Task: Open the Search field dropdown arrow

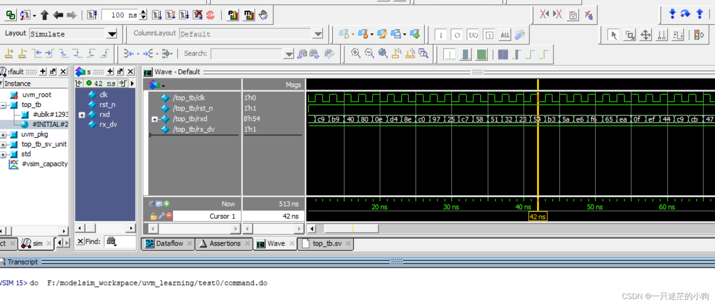Action: 289,53
